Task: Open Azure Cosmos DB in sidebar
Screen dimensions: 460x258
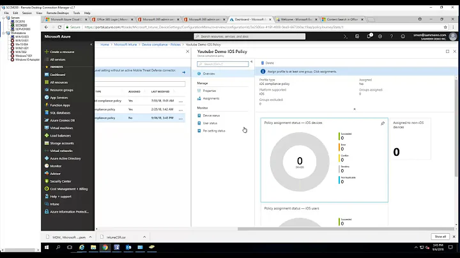Action: (62, 120)
